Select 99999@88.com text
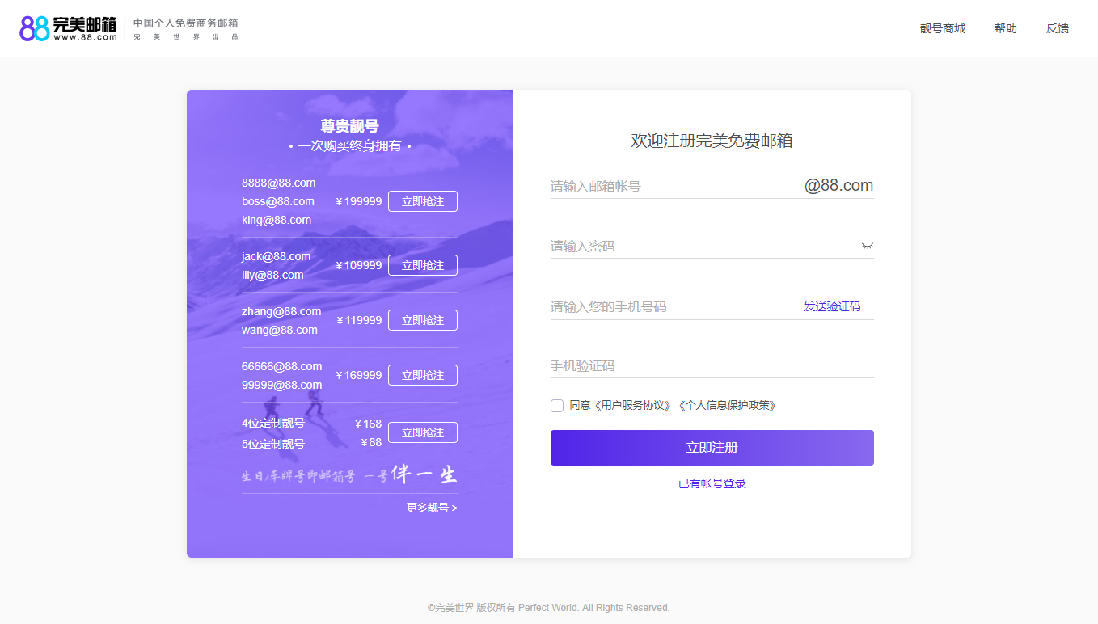The height and width of the screenshot is (624, 1098). pyautogui.click(x=282, y=385)
